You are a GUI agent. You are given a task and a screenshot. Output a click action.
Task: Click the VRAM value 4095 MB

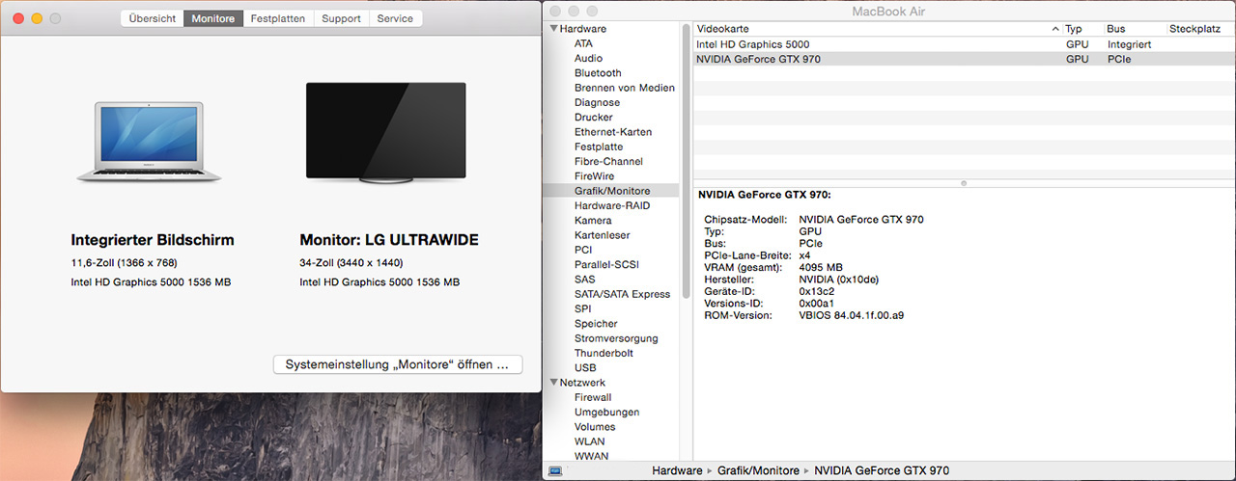[821, 267]
